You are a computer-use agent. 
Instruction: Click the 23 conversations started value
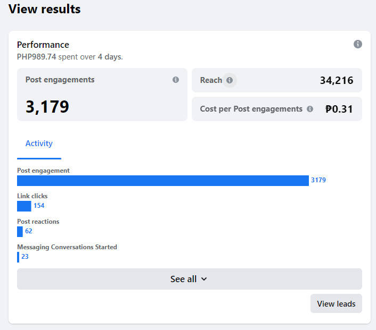[25, 257]
